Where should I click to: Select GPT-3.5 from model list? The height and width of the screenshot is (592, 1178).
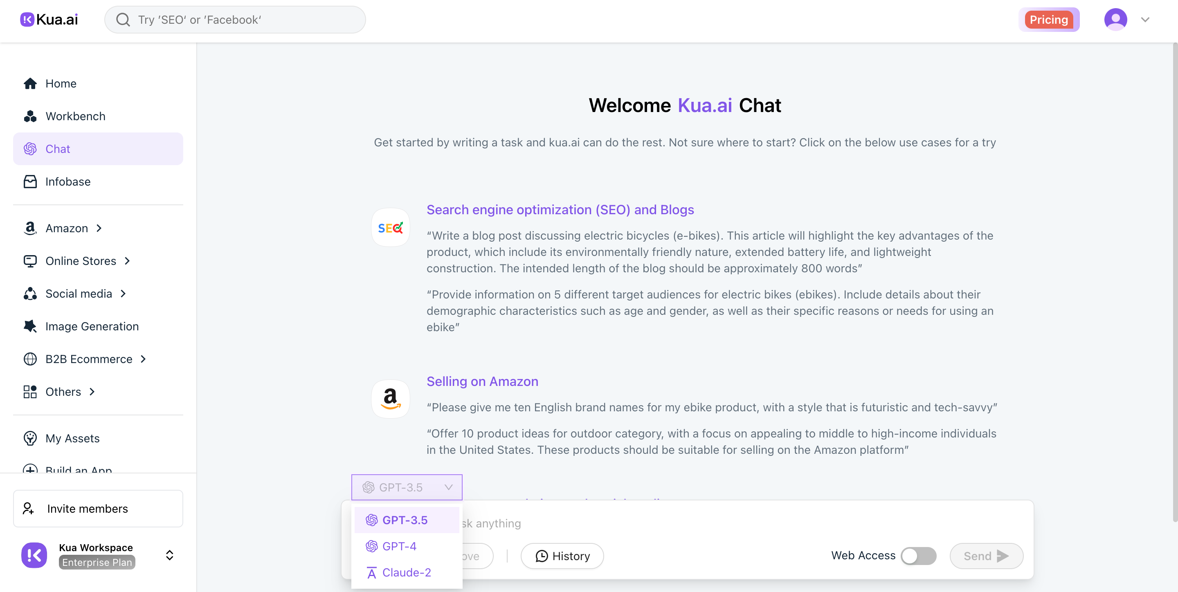pos(407,520)
